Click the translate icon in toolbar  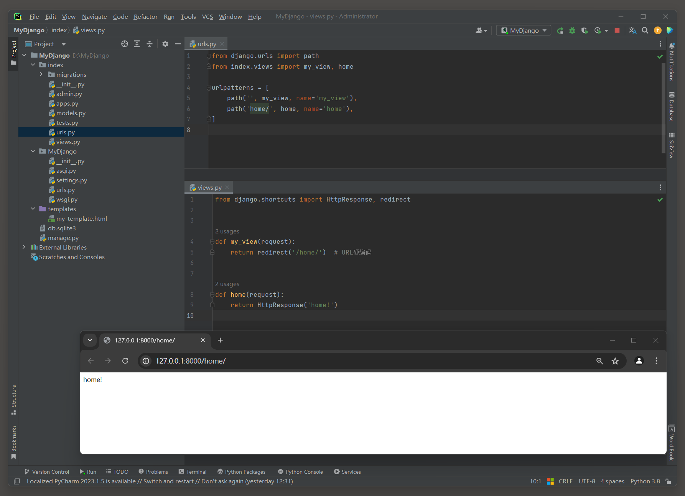633,30
